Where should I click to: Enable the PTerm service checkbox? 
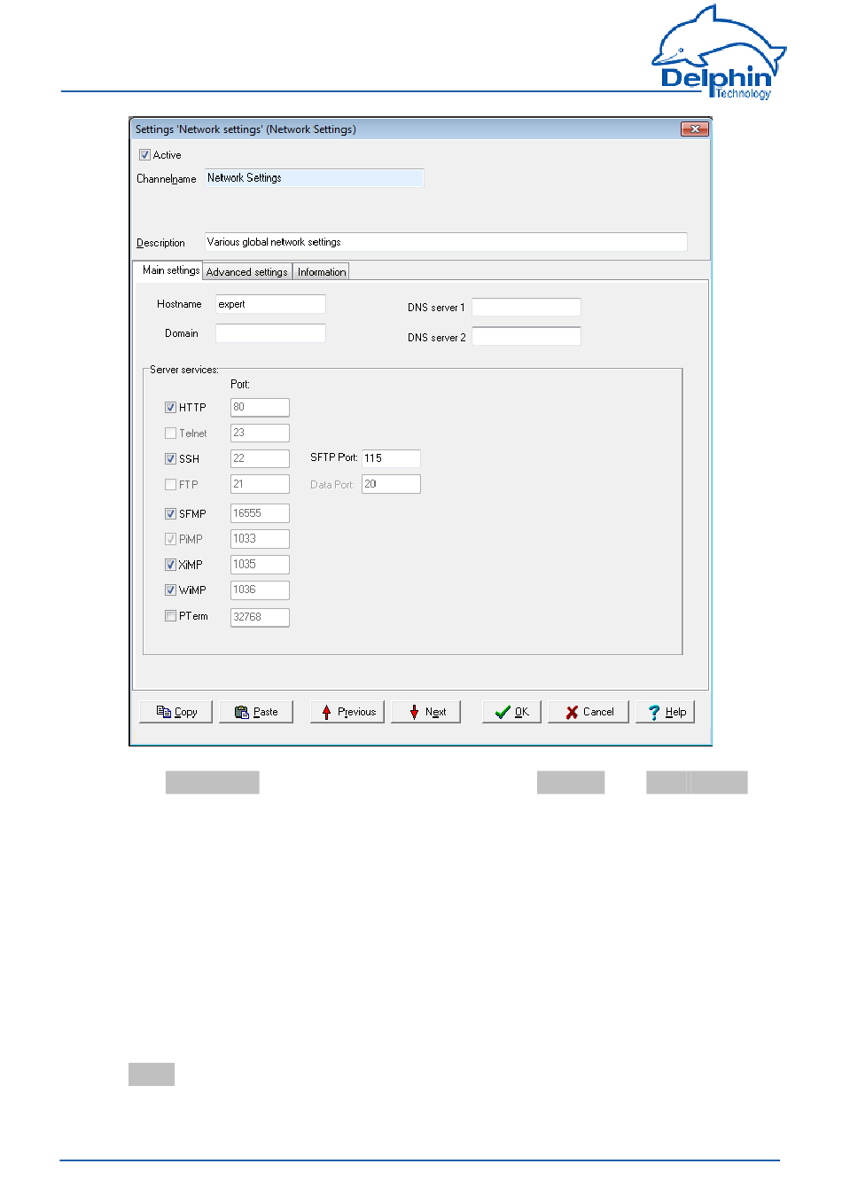[x=170, y=616]
